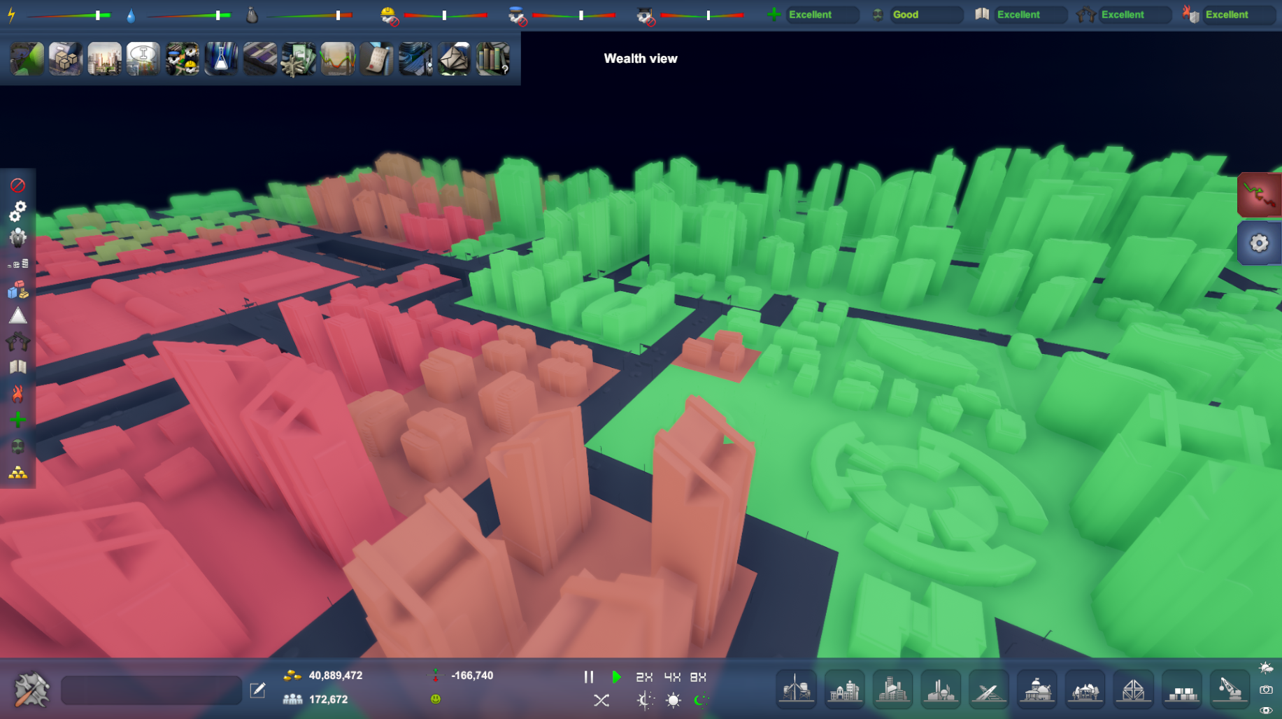Open the books help panel
Viewport: 1282px width, 719px height.
(493, 59)
